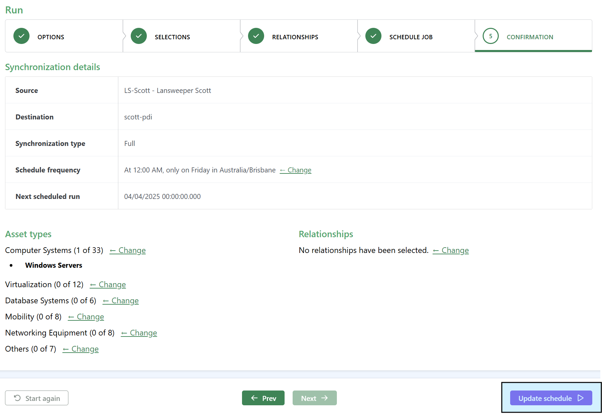Viewport: 602px width, 414px height.
Task: Click the 'Next scheduled run' row label
Action: [x=48, y=197]
